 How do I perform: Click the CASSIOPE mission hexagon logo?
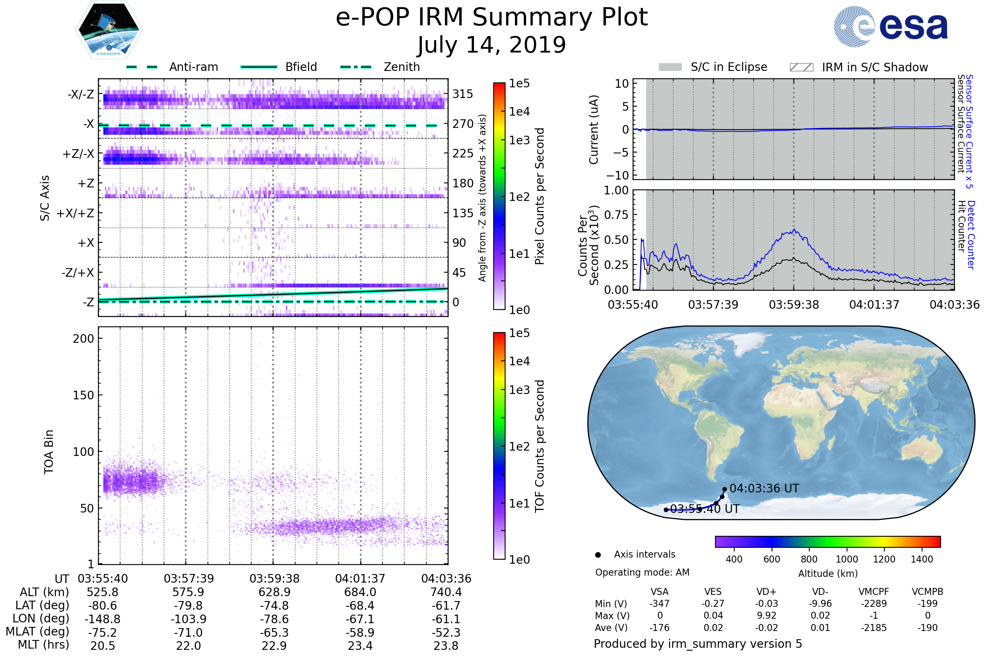pyautogui.click(x=109, y=30)
